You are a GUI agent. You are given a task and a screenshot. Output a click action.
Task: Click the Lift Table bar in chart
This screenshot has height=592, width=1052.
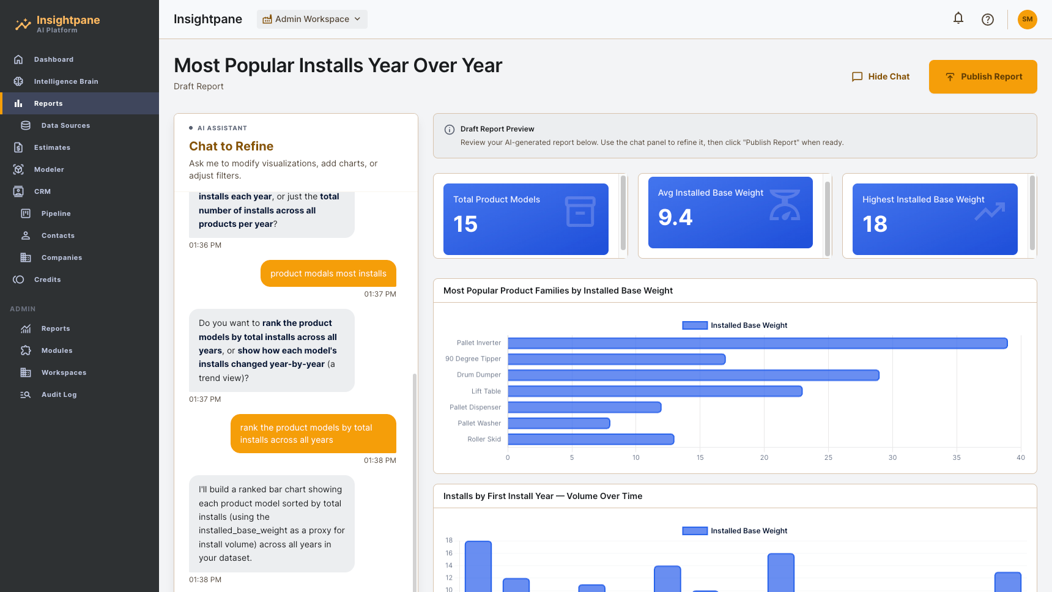655,391
